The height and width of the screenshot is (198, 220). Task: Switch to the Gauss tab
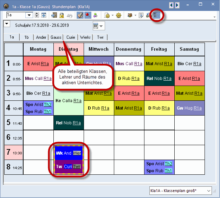(56, 37)
